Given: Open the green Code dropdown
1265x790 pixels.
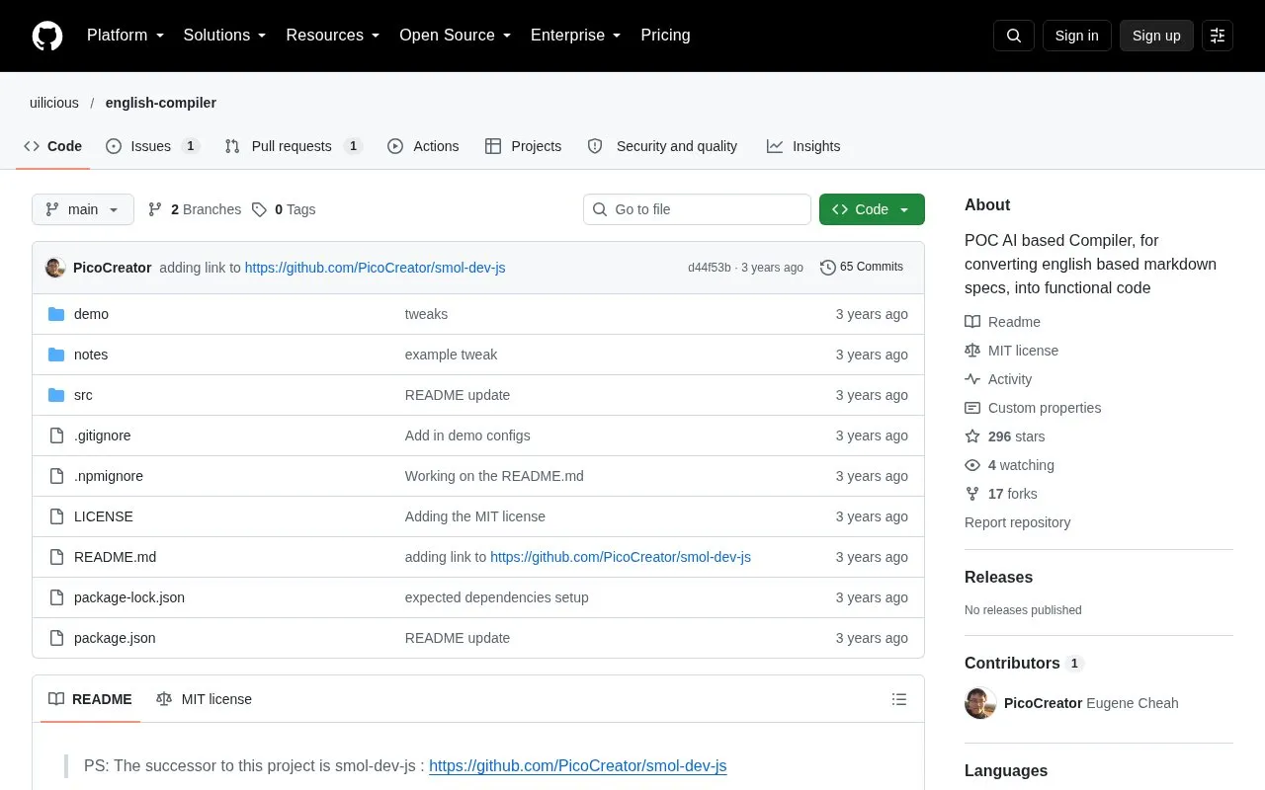Looking at the screenshot, I should pos(872,209).
